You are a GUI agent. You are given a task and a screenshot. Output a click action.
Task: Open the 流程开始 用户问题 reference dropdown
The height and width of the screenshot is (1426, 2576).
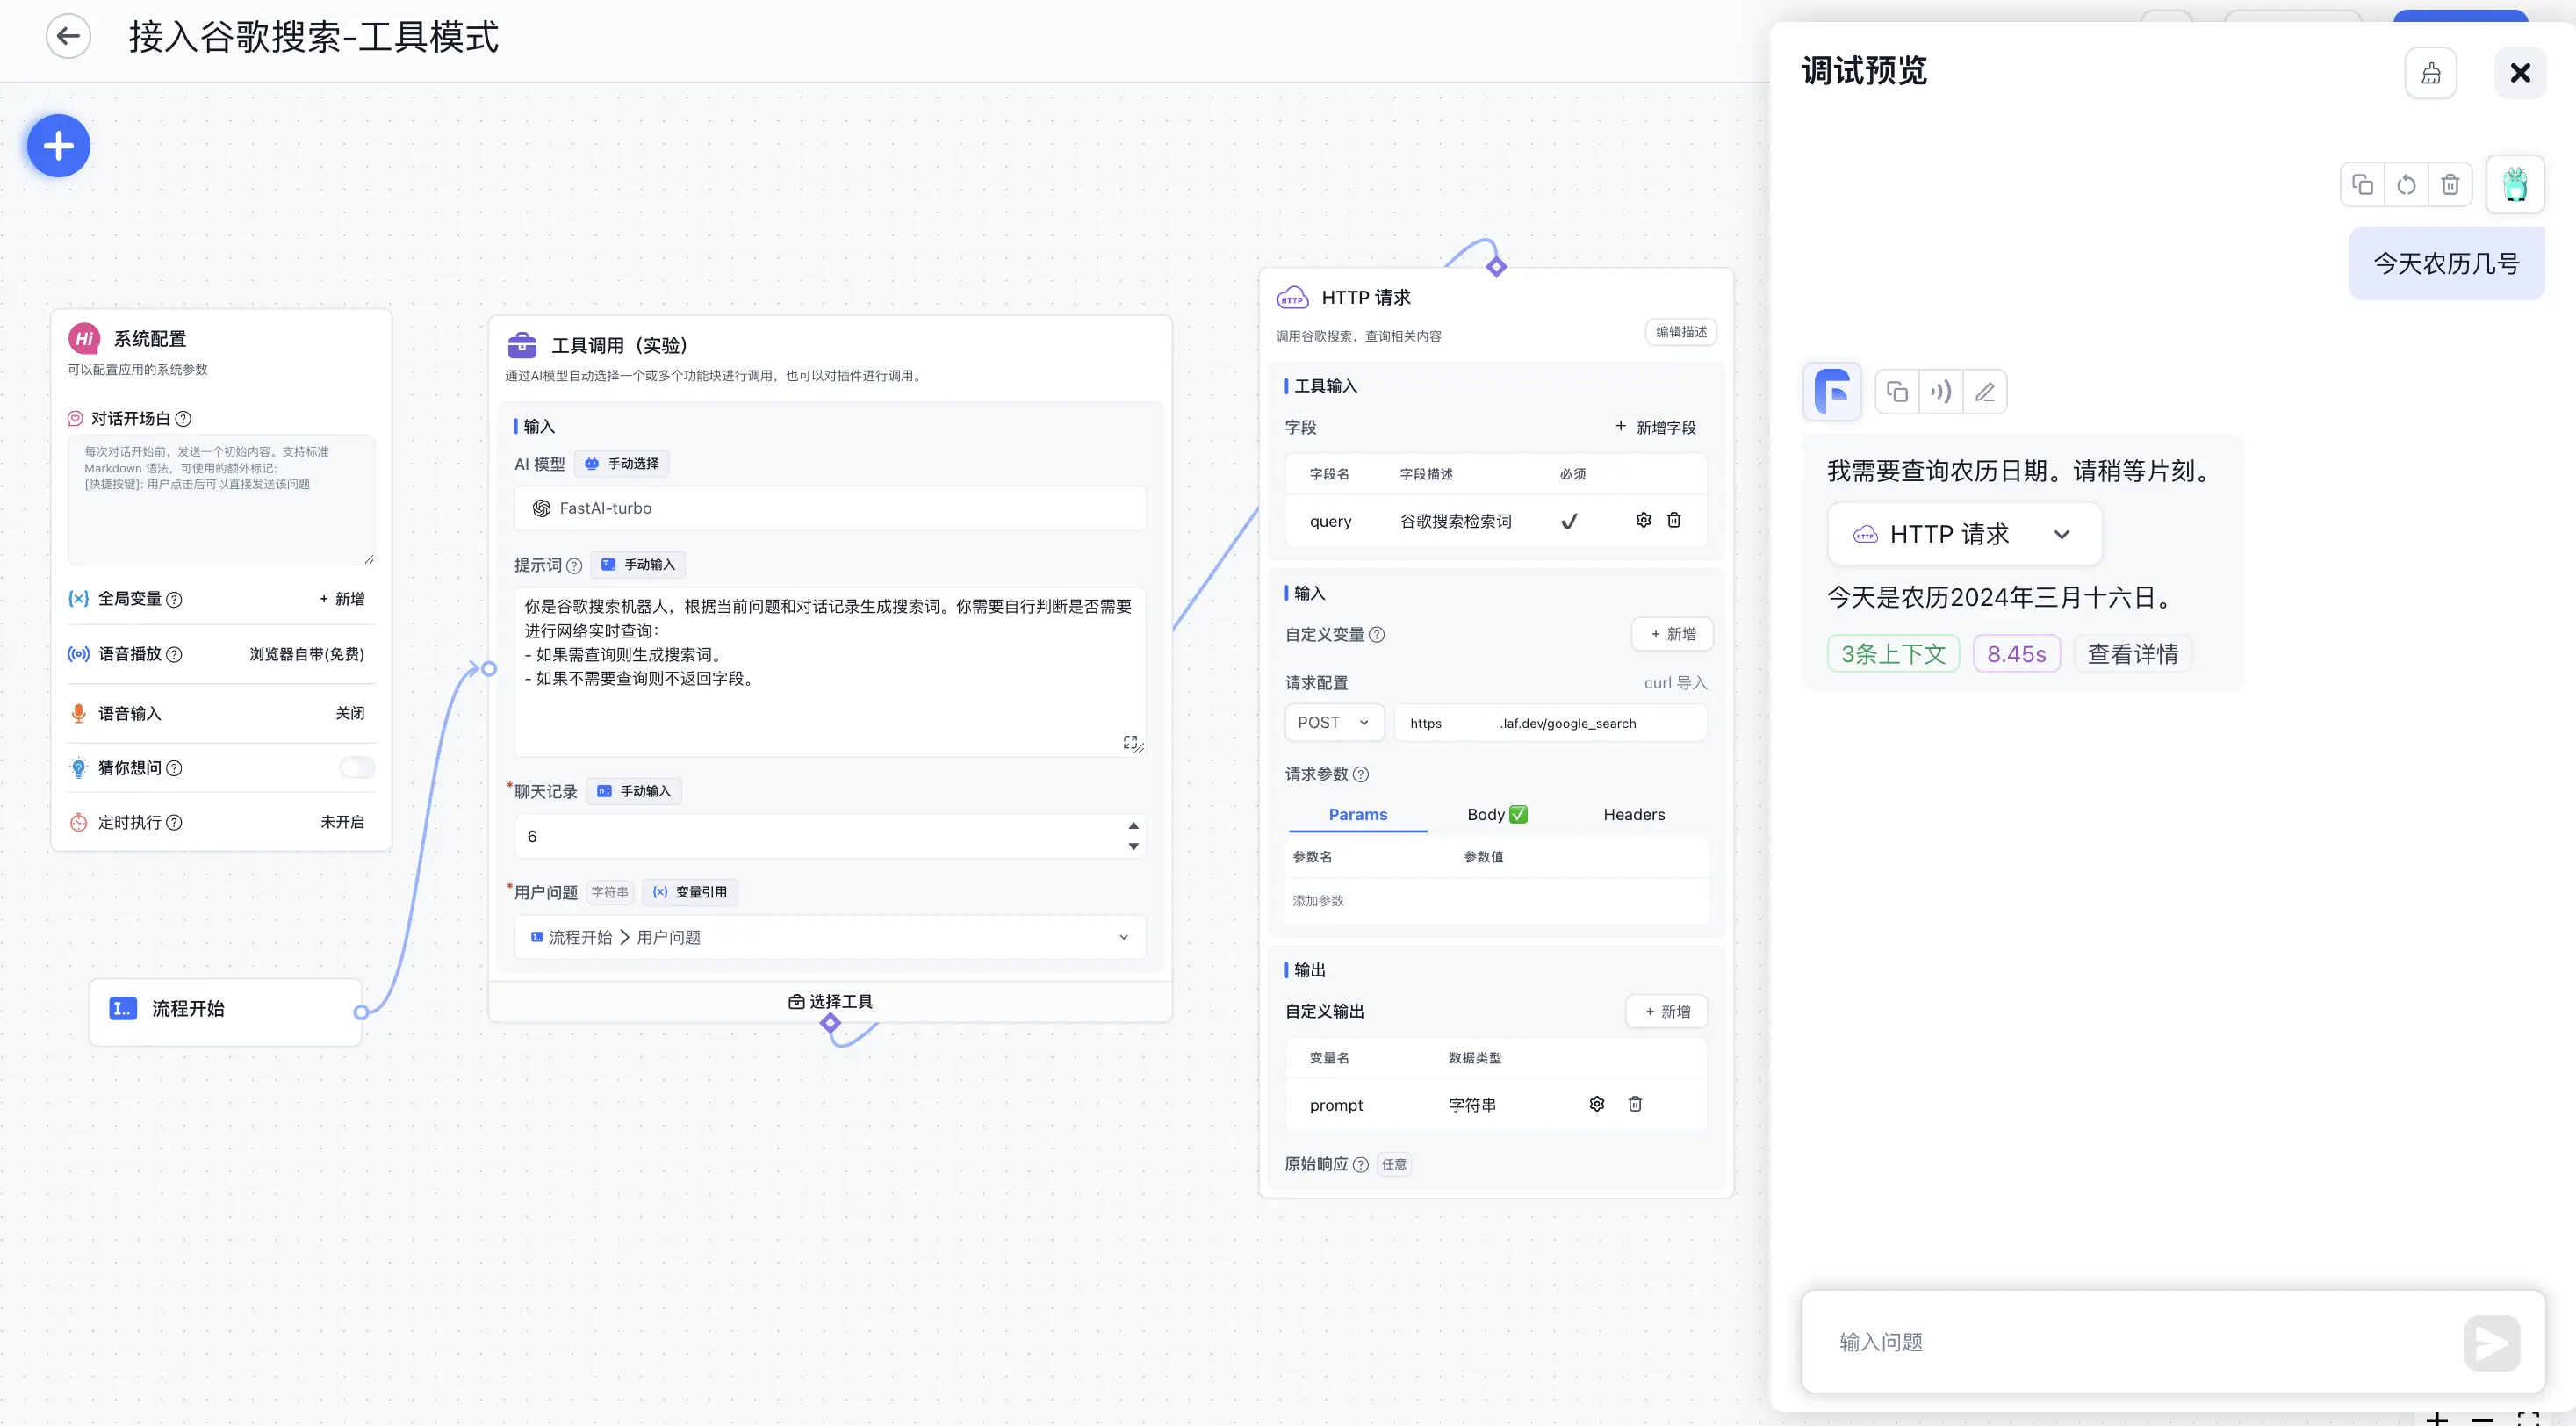(829, 937)
